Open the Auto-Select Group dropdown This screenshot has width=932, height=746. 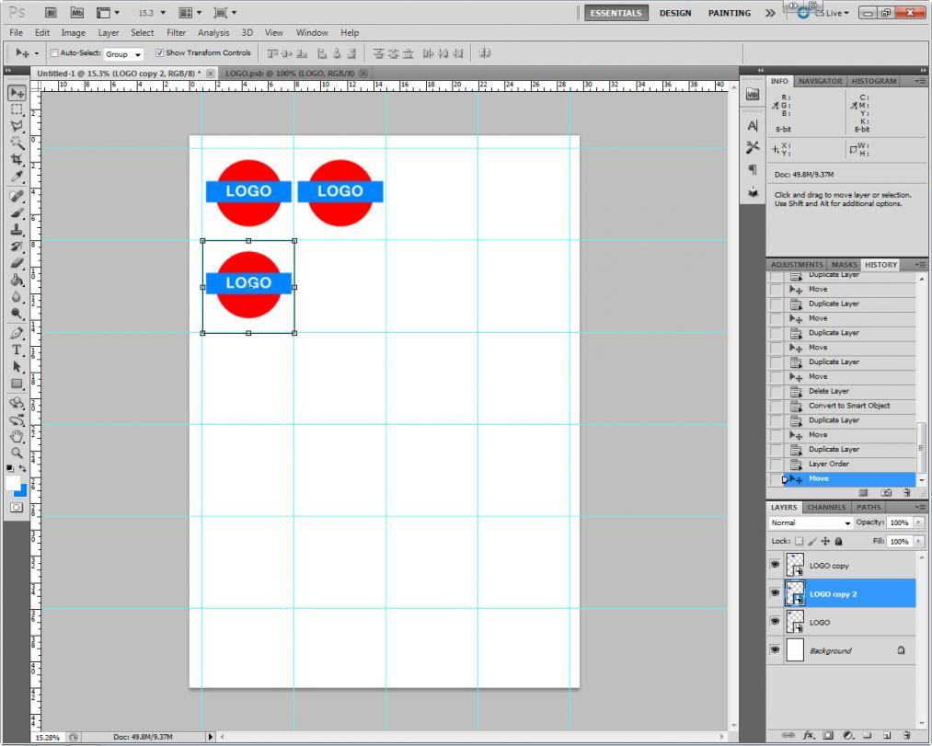[123, 54]
